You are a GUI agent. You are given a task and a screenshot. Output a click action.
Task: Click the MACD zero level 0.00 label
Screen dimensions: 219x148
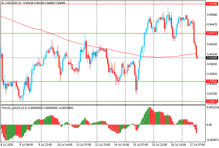tap(209, 125)
